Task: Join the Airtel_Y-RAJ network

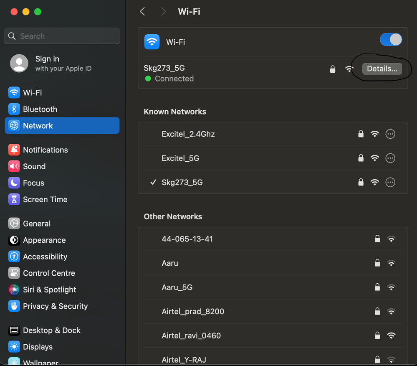Action: click(273, 357)
